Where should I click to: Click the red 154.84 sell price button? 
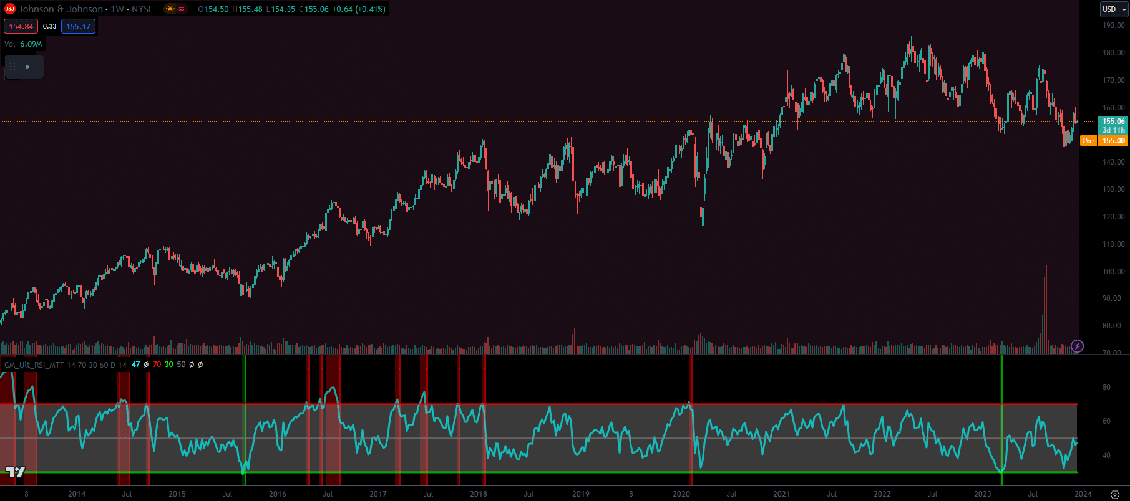(x=21, y=26)
